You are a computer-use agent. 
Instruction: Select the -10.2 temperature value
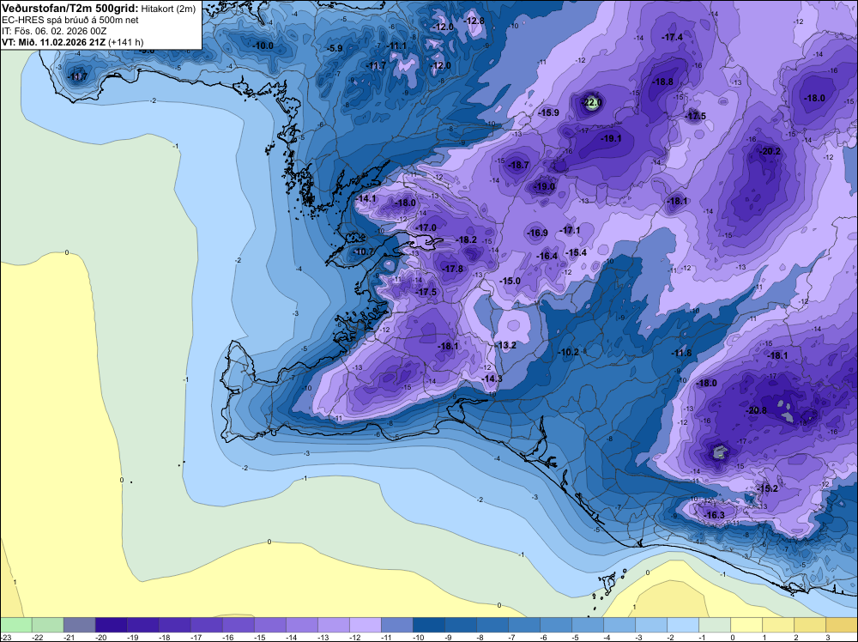pyautogui.click(x=568, y=352)
